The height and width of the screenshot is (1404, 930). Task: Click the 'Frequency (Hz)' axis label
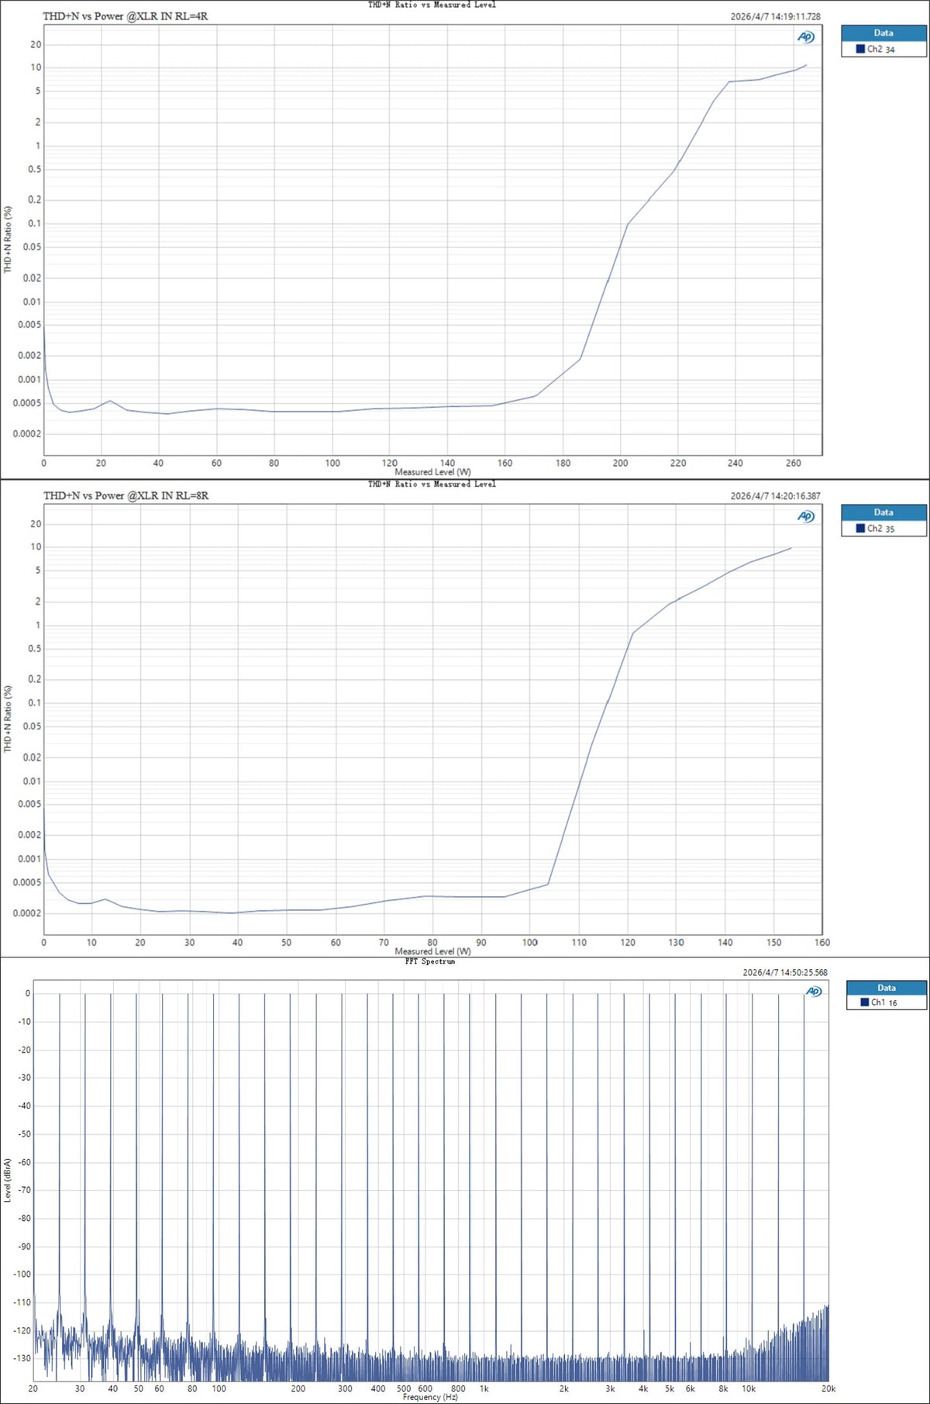[x=430, y=1397]
